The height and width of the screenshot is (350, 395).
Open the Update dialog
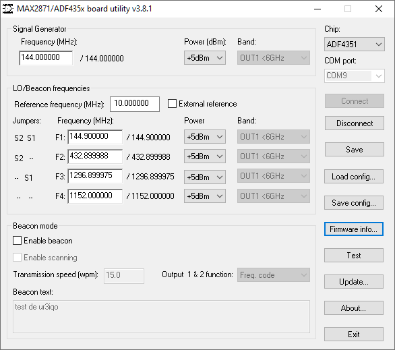354,281
